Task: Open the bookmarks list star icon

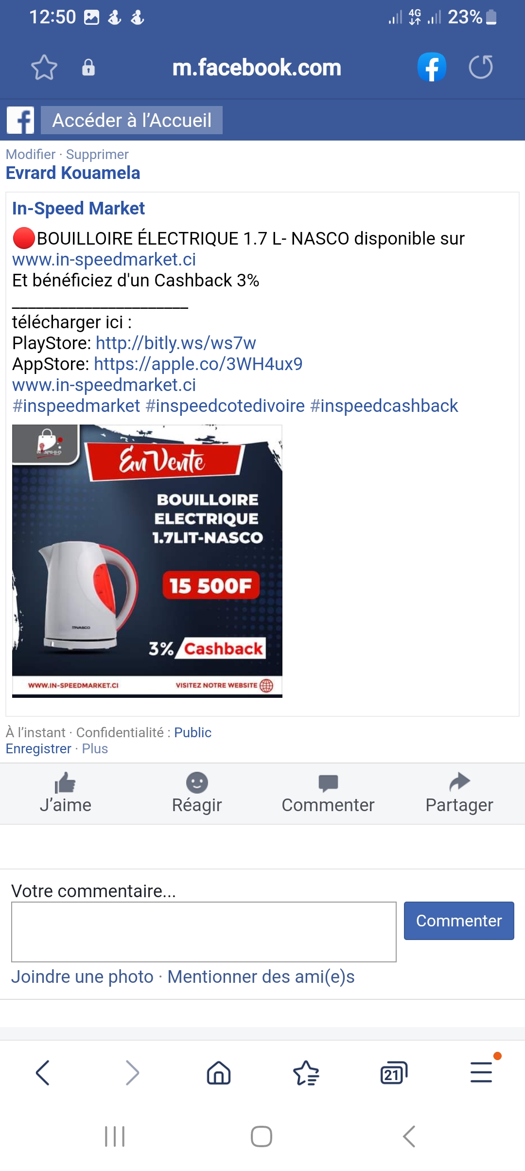Action: pos(306,1072)
